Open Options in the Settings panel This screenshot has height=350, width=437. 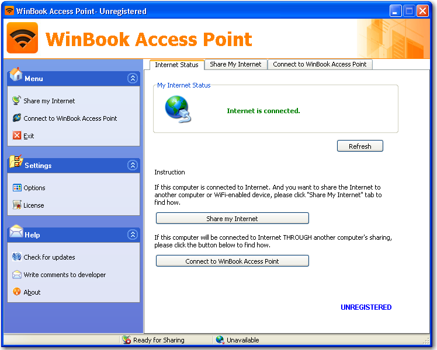pyautogui.click(x=34, y=188)
